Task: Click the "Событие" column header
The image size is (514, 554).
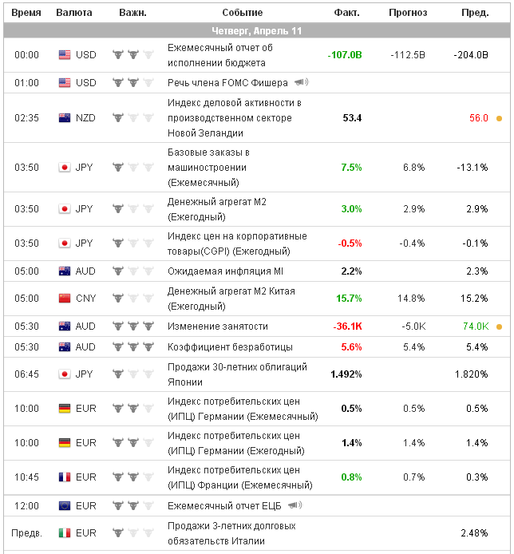Action: (x=242, y=13)
